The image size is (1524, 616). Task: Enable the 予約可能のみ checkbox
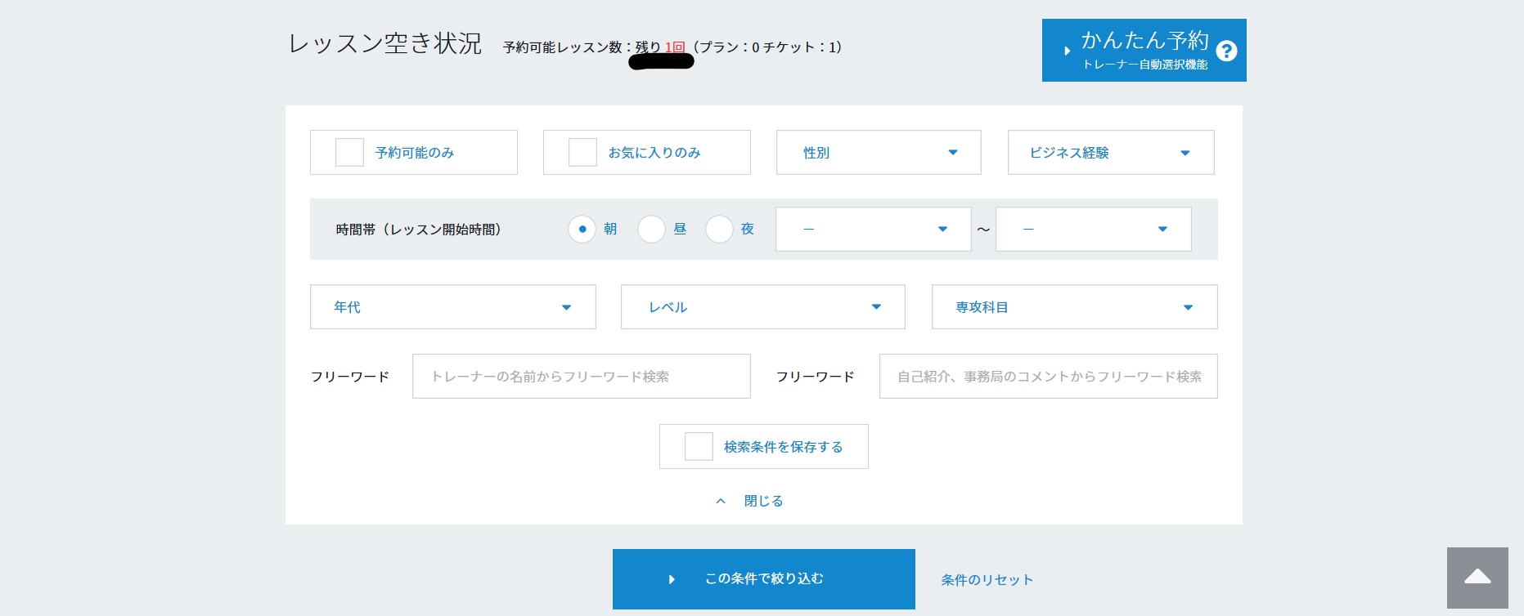pos(350,153)
